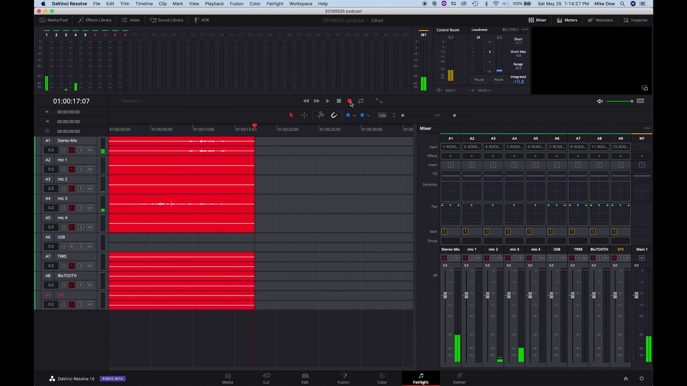Open the A6 input dropdown in mixer
Screen dimensions: 687x386
557,147
